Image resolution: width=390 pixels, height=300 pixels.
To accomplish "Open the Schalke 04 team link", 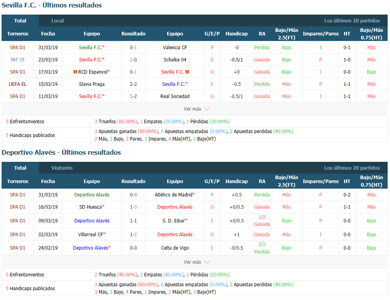I will click(x=175, y=60).
